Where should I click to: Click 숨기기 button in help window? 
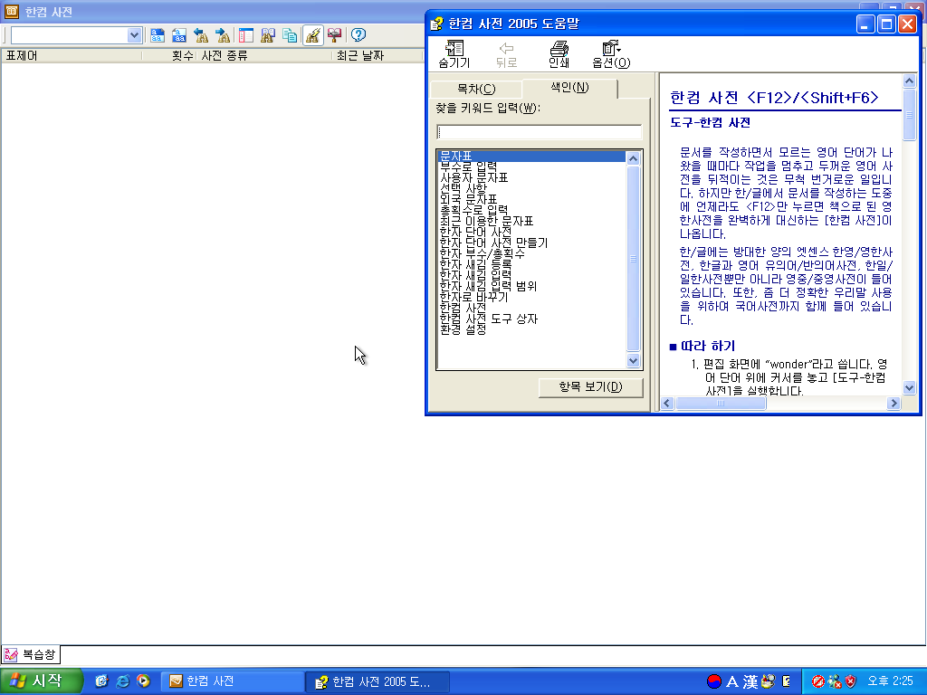[454, 54]
